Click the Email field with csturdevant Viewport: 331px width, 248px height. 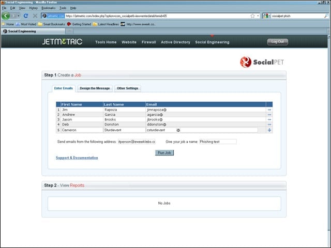click(202, 130)
